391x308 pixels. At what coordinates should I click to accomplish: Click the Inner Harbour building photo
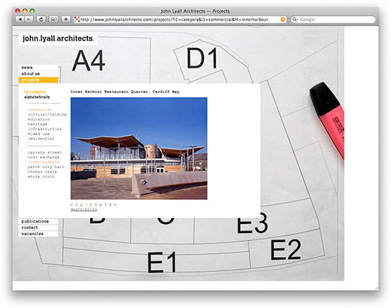139,149
